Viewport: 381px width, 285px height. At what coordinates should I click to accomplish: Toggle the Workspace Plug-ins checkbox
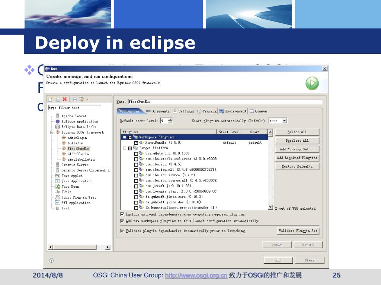coord(130,137)
